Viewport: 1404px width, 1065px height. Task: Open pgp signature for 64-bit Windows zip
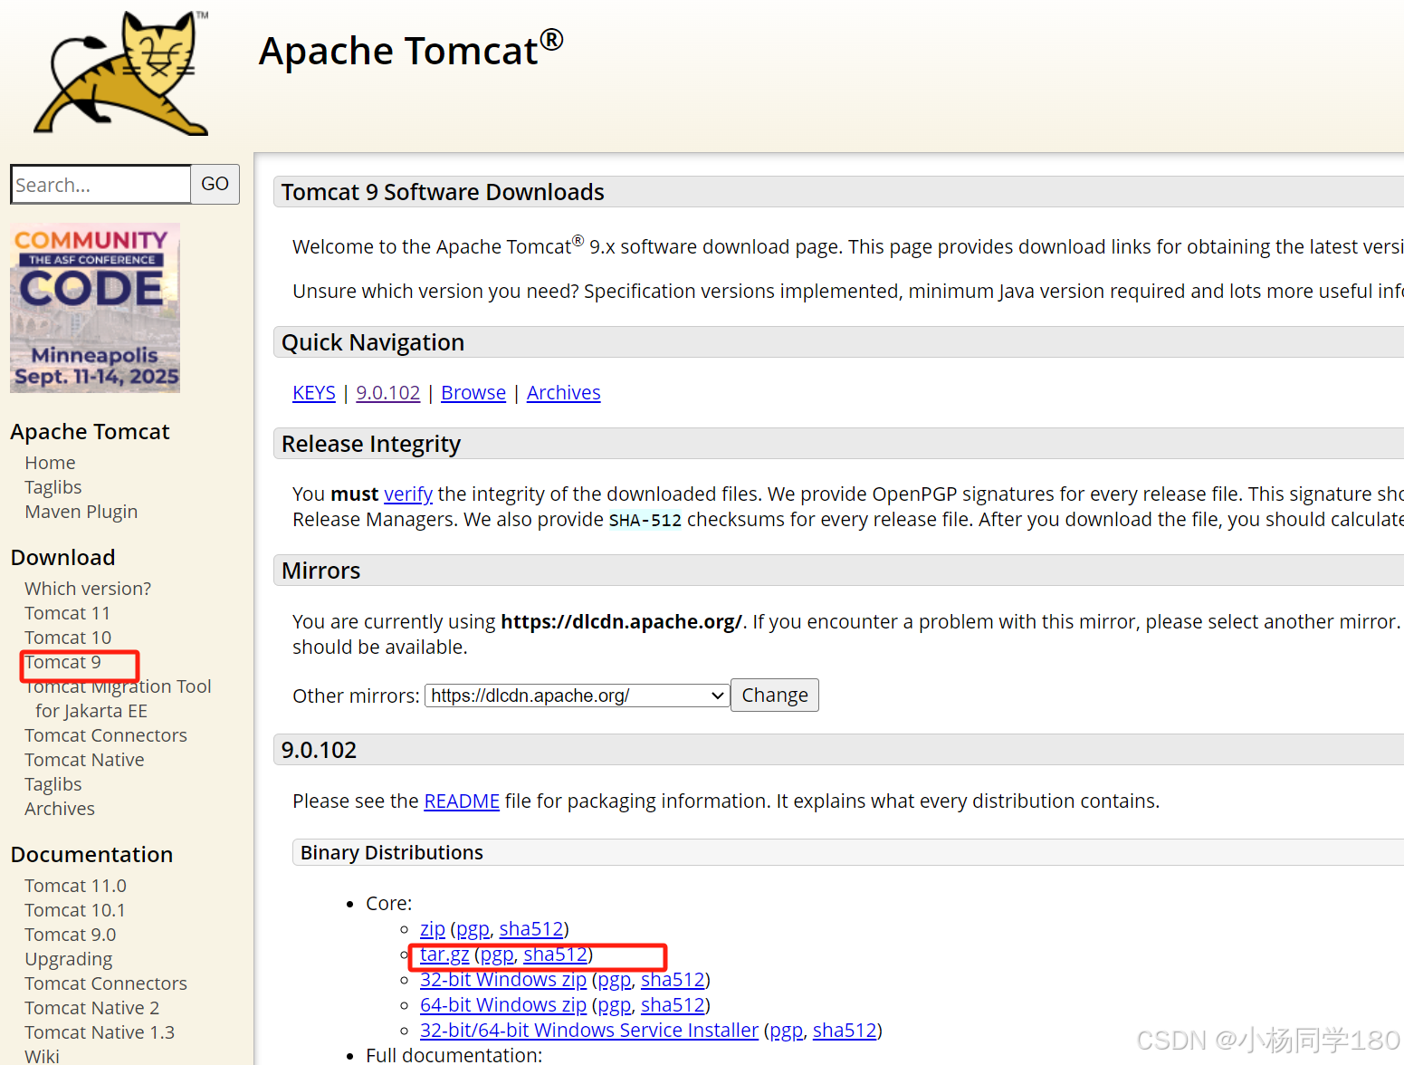click(x=615, y=1005)
